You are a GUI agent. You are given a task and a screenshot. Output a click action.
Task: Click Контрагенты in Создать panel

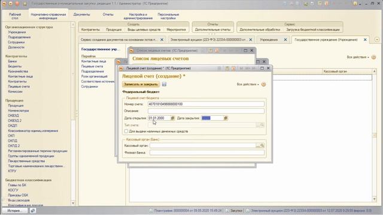click(90, 29)
